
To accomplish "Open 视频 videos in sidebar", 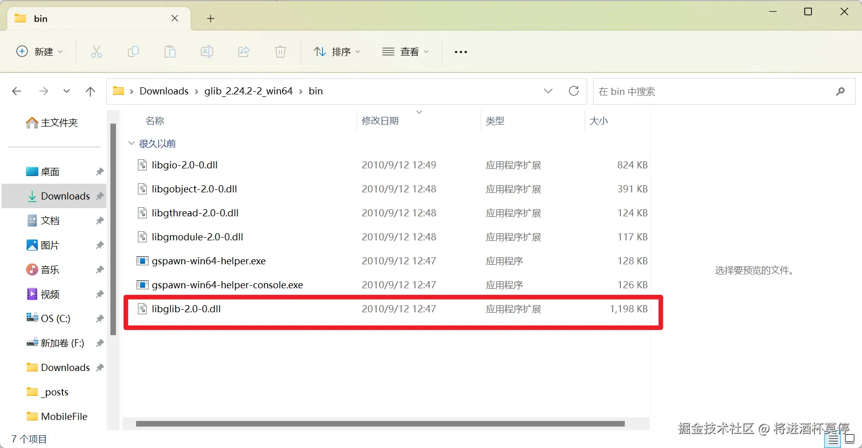I will pos(43,294).
